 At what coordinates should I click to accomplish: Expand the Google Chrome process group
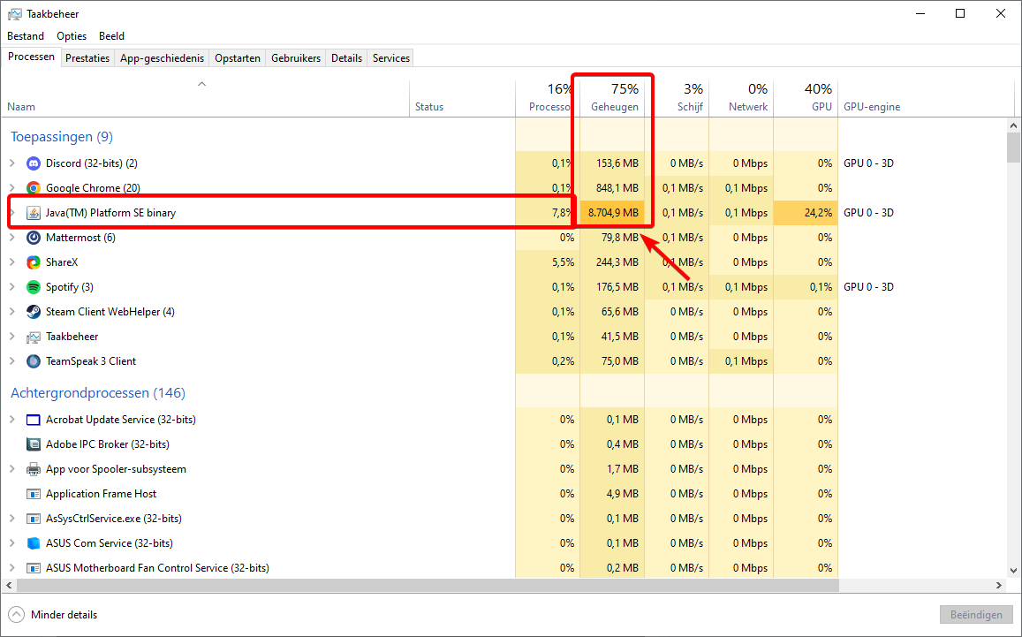coord(12,188)
